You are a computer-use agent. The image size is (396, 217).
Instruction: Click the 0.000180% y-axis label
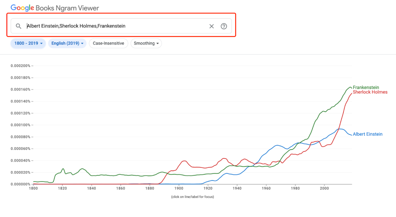tap(20, 77)
